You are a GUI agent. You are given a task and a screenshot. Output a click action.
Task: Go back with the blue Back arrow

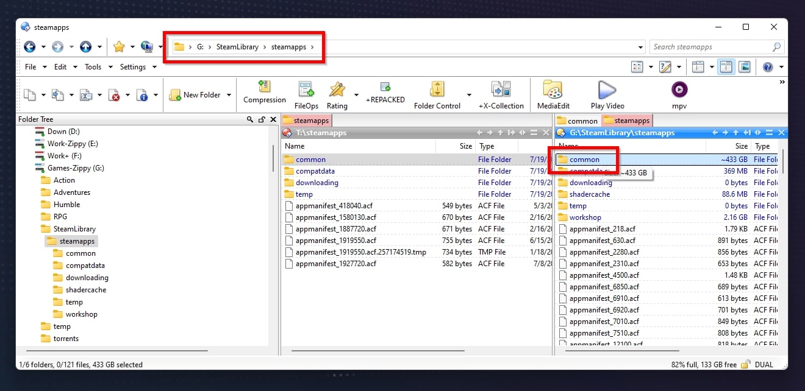[29, 46]
